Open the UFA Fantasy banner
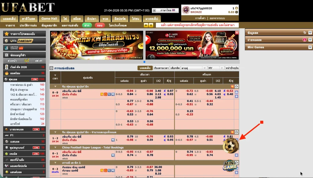This screenshot has width=313, height=178. pyautogui.click(x=24, y=41)
